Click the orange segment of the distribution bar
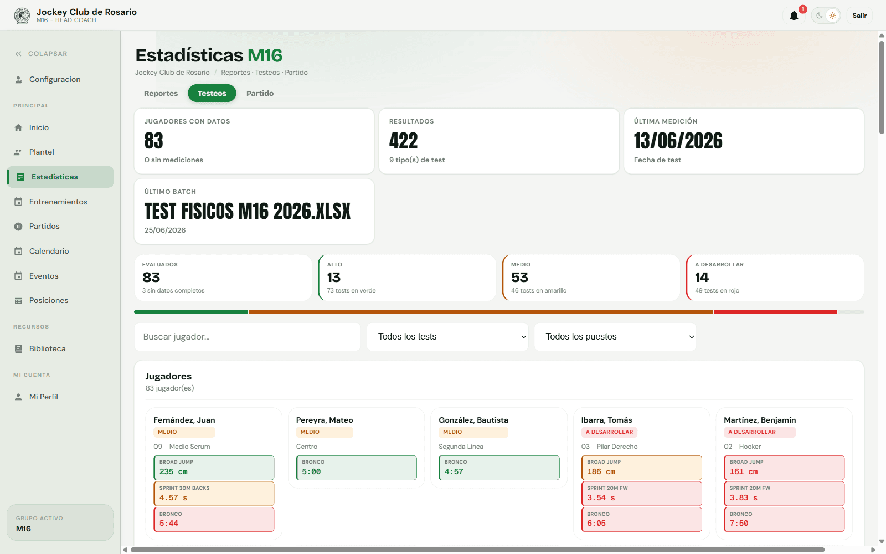Screen dimensions: 886x554 481,312
